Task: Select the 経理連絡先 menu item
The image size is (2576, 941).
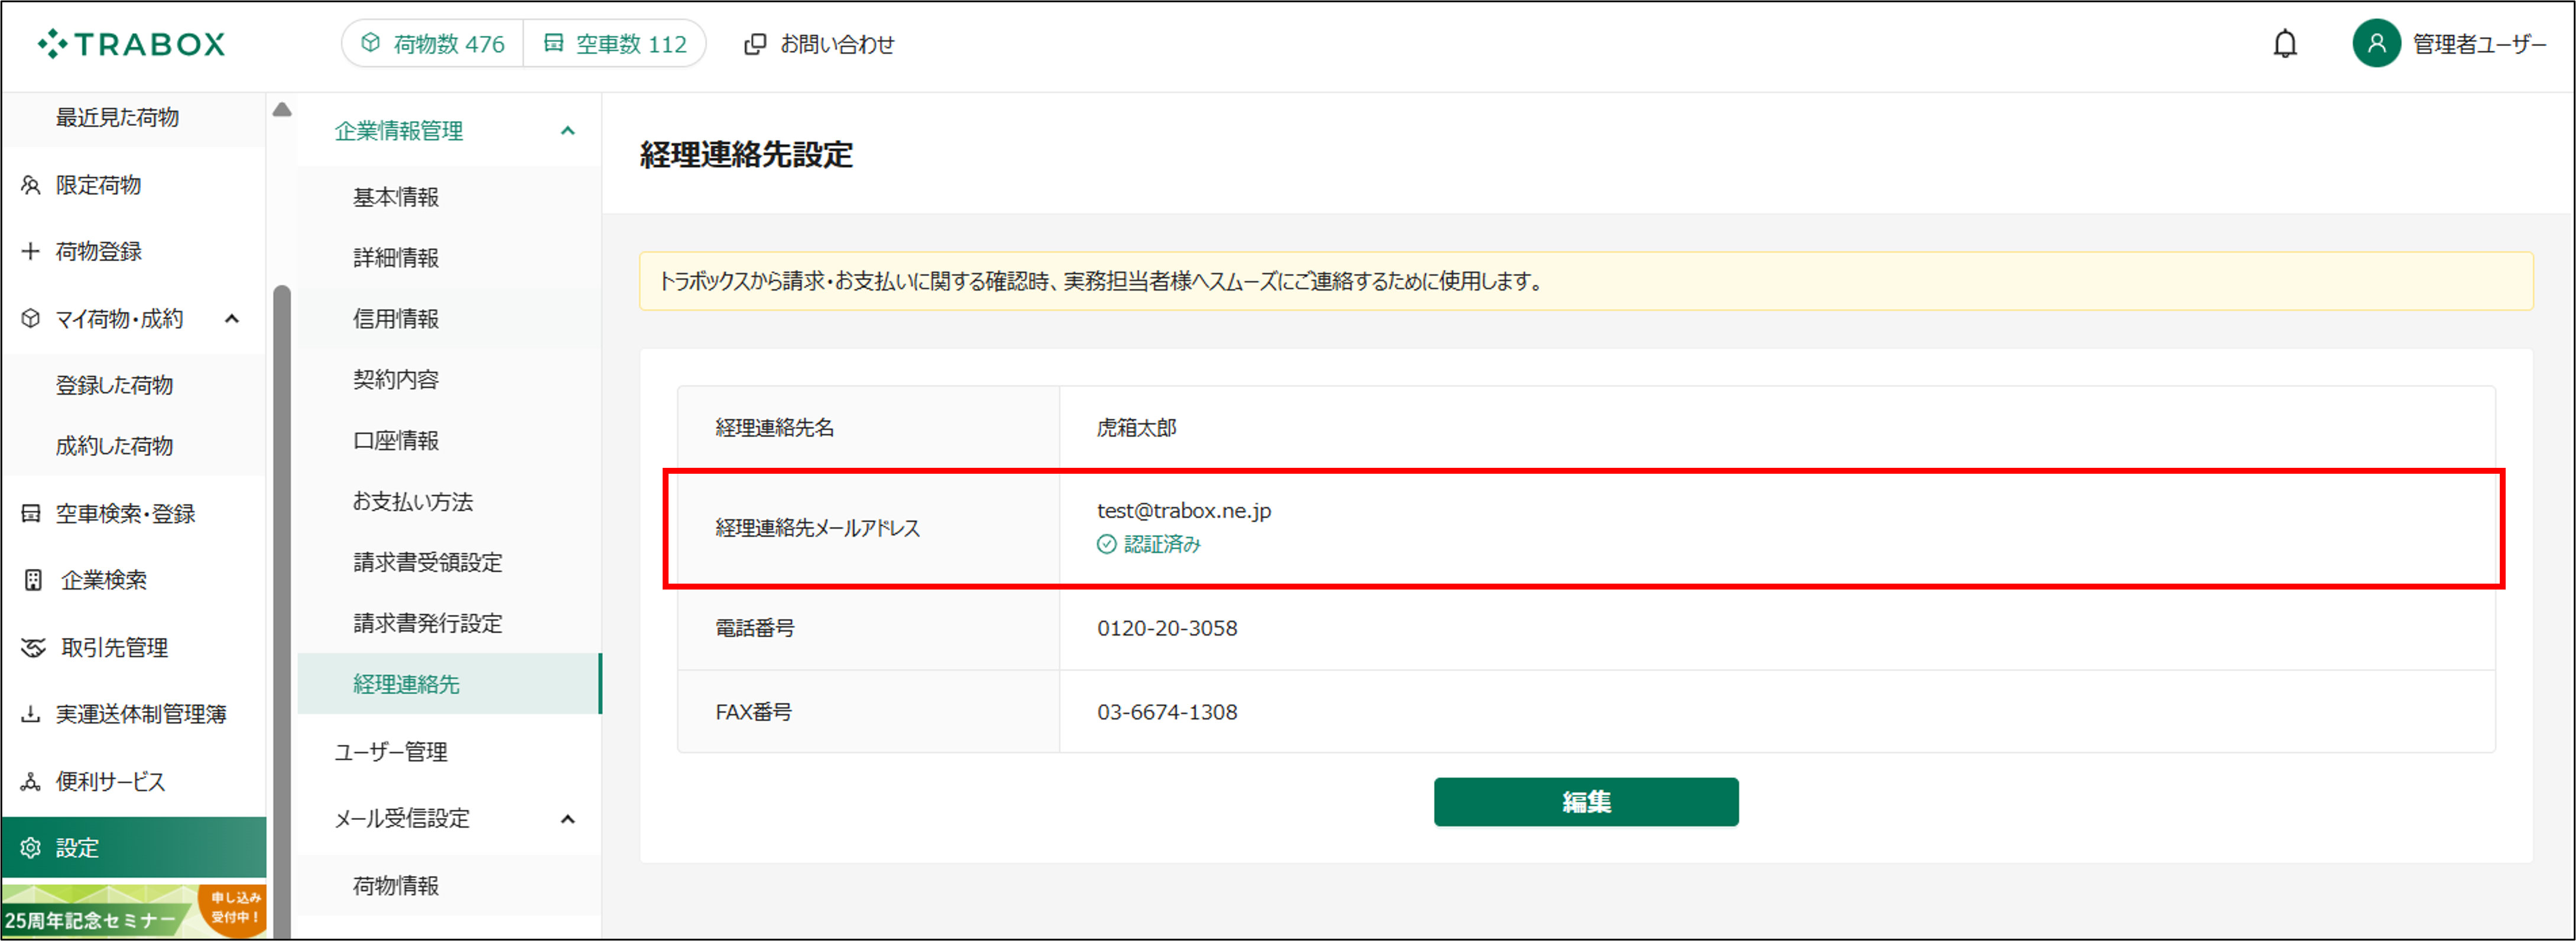Action: tap(449, 684)
